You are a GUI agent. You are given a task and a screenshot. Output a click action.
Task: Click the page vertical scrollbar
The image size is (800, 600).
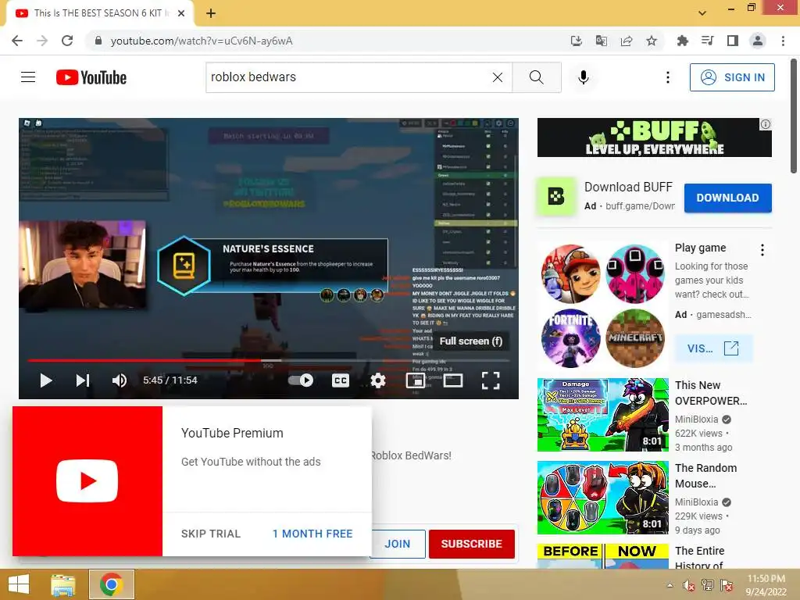[794, 116]
